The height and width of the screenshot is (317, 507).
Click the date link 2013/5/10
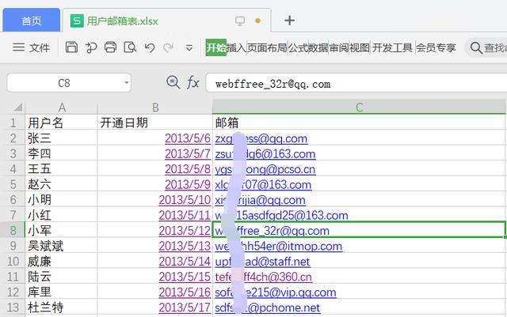185,200
